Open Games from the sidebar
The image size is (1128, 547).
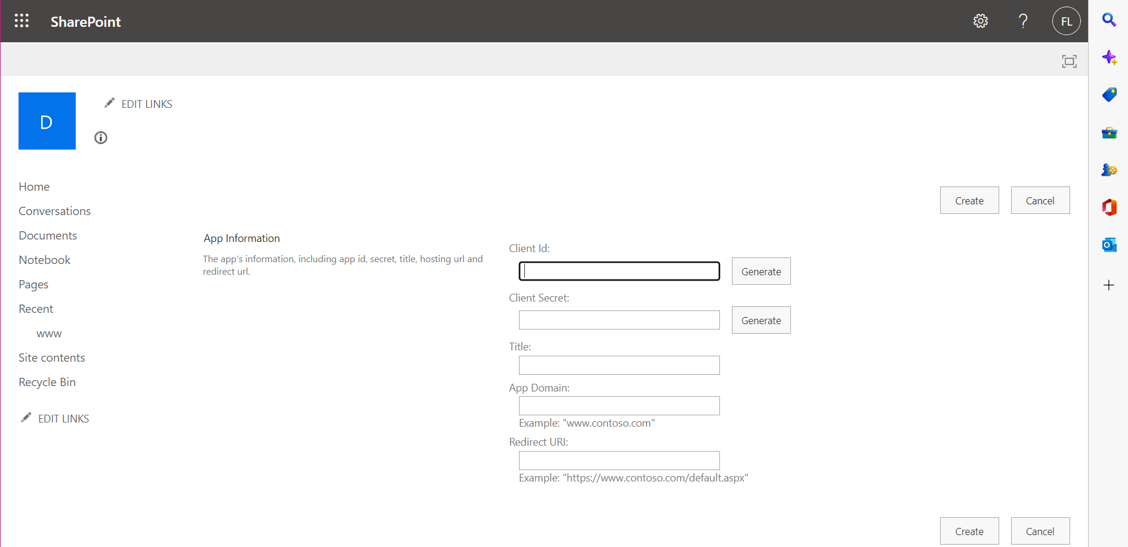pyautogui.click(x=1109, y=170)
